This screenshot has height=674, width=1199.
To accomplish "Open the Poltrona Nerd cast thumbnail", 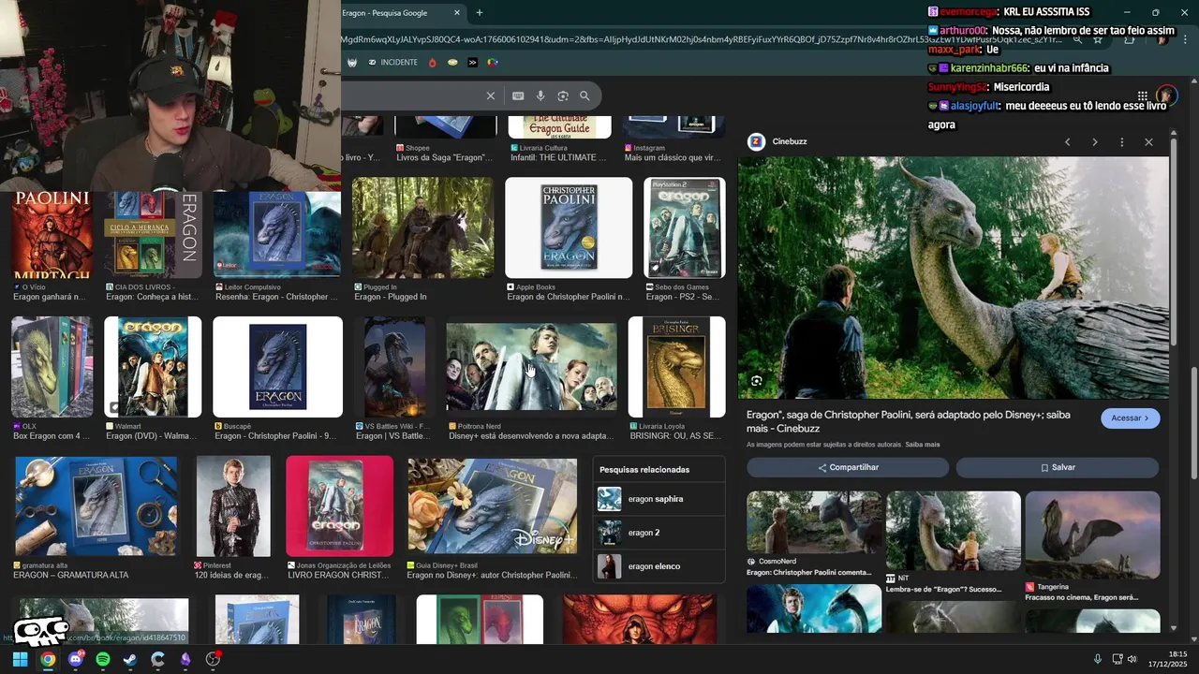I will (x=531, y=367).
